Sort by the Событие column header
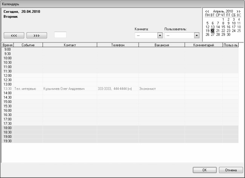Screen dimensions: 245x178 click(28, 45)
